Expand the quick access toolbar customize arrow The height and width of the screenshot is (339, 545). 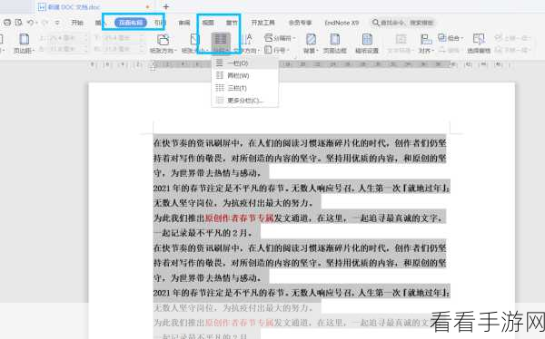(x=57, y=23)
